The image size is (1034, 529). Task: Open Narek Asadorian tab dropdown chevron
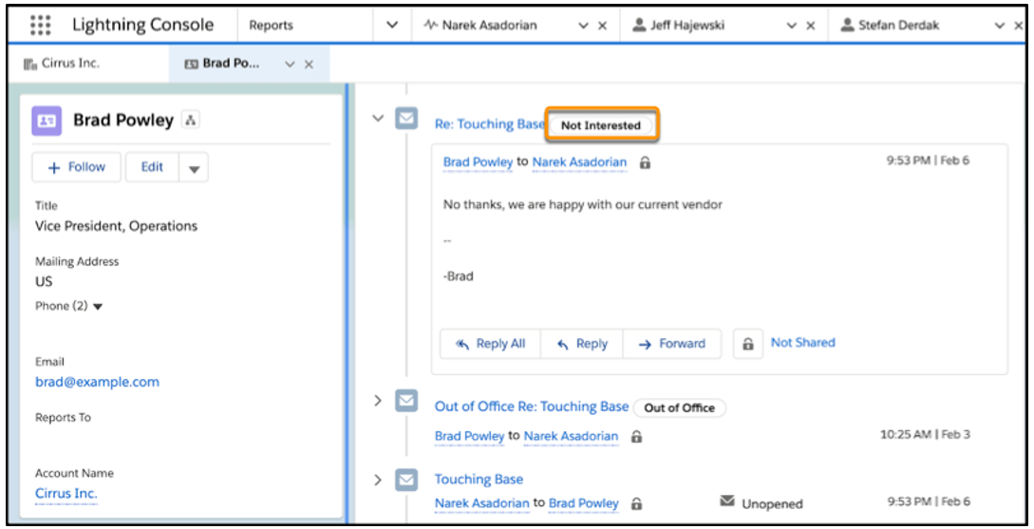point(583,26)
